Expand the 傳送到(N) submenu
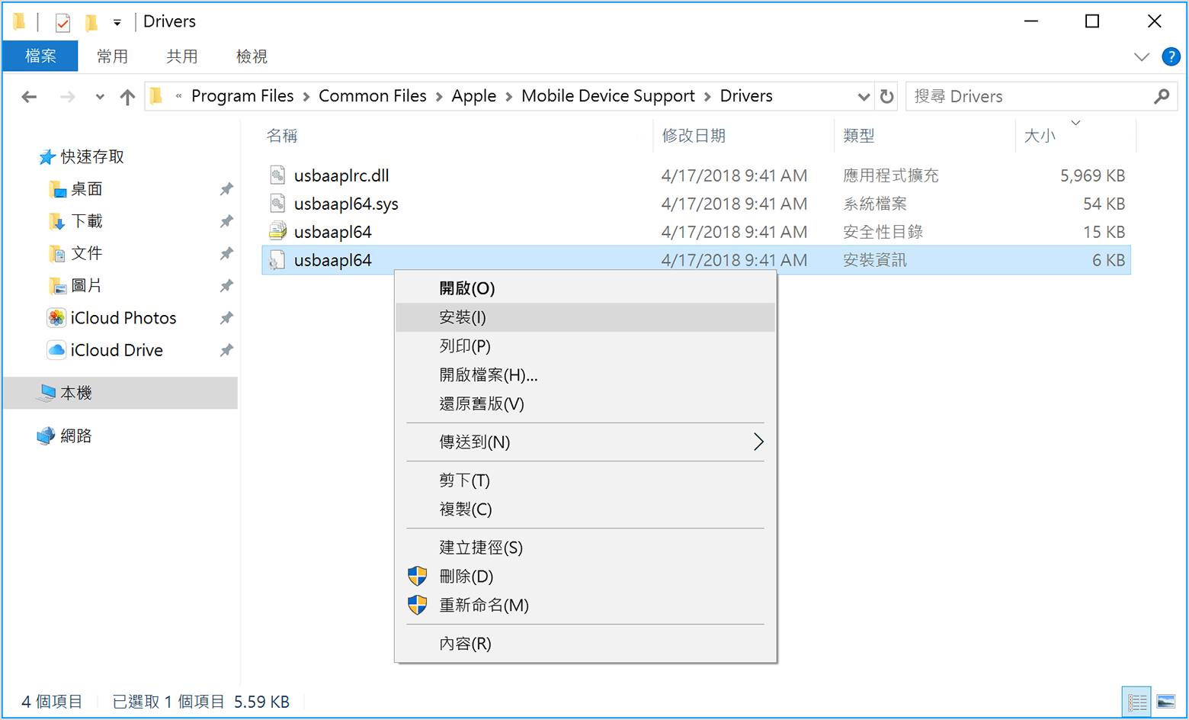 (585, 442)
